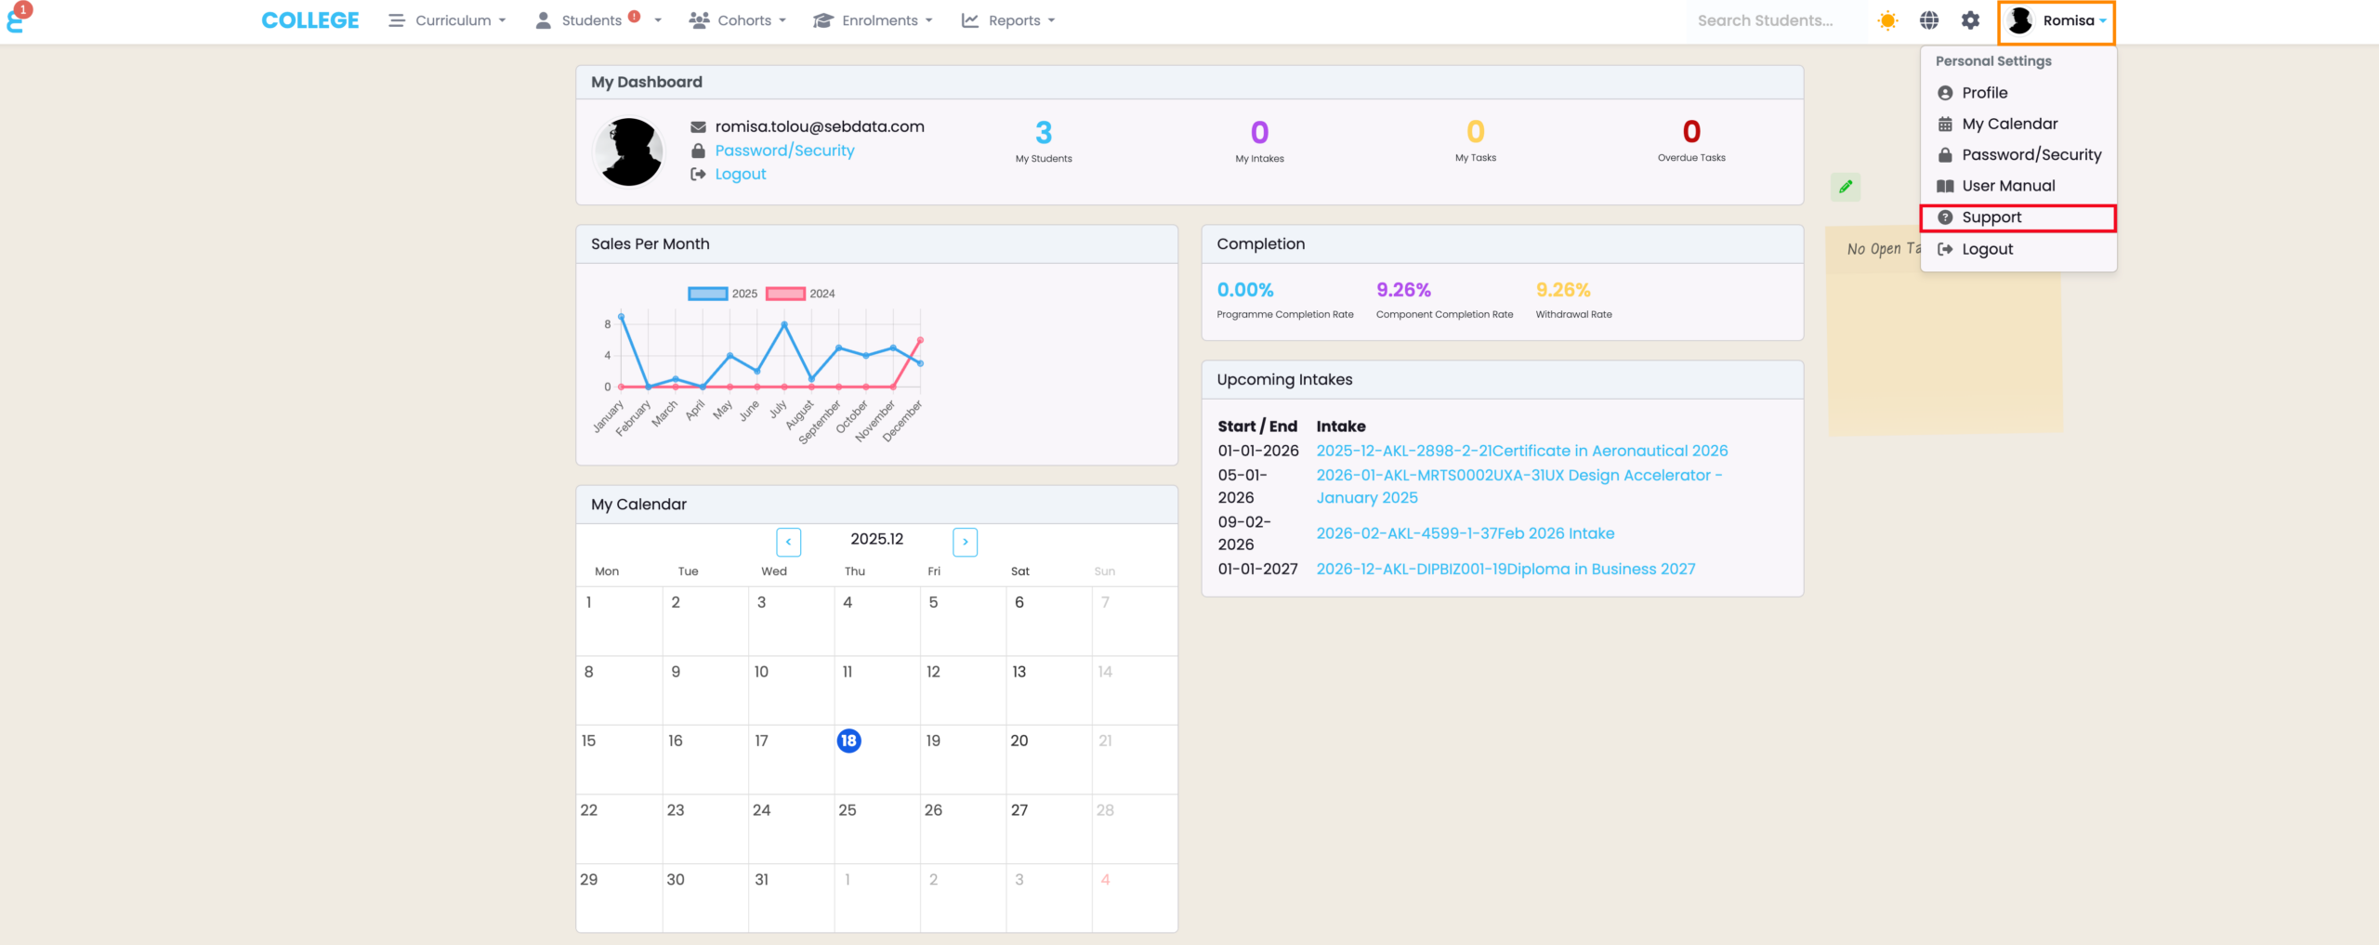Expand the Curriculum dropdown menu

(x=448, y=20)
